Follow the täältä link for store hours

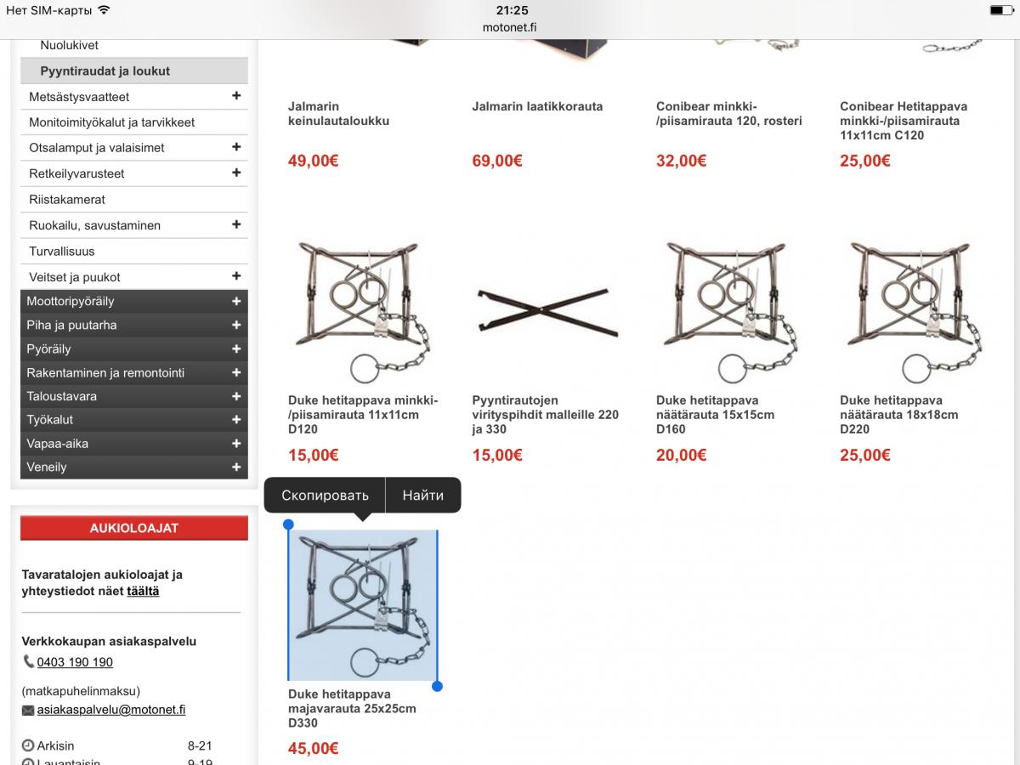point(143,591)
